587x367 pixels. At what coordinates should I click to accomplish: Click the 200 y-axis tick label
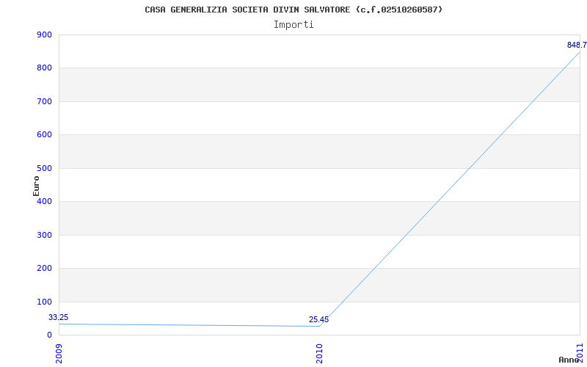click(44, 269)
